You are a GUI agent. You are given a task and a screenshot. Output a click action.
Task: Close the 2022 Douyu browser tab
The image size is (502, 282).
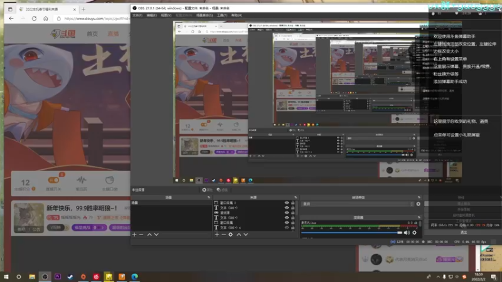pos(74,9)
